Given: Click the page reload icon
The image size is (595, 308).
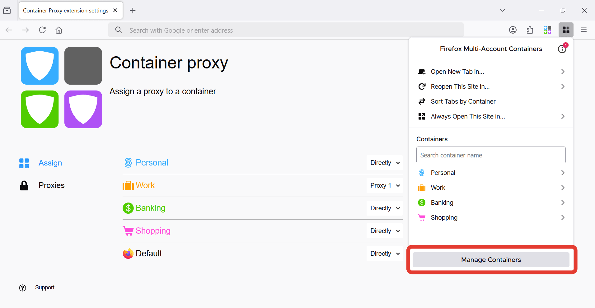Looking at the screenshot, I should point(42,30).
